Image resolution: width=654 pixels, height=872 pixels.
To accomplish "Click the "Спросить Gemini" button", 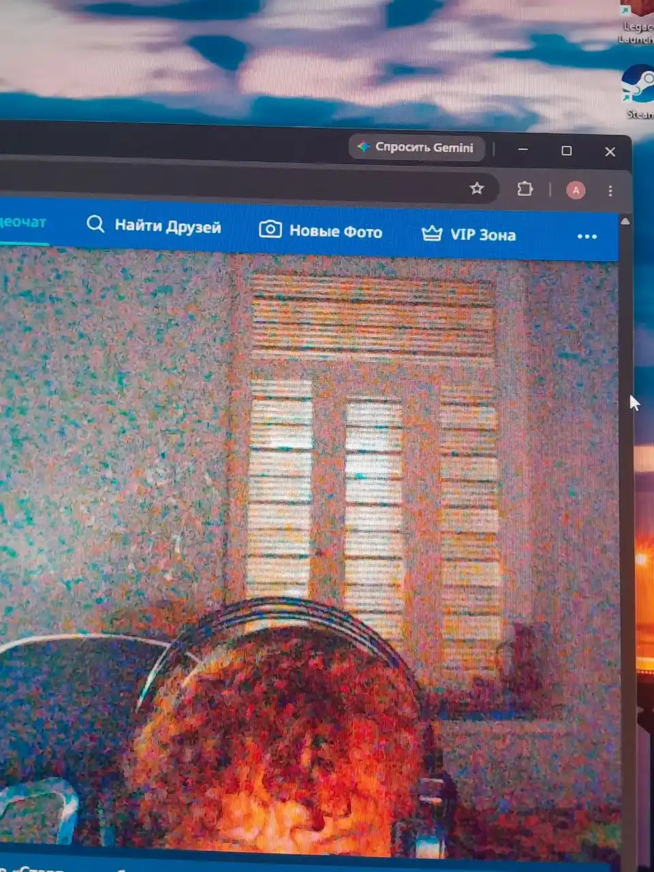I will pos(417,147).
